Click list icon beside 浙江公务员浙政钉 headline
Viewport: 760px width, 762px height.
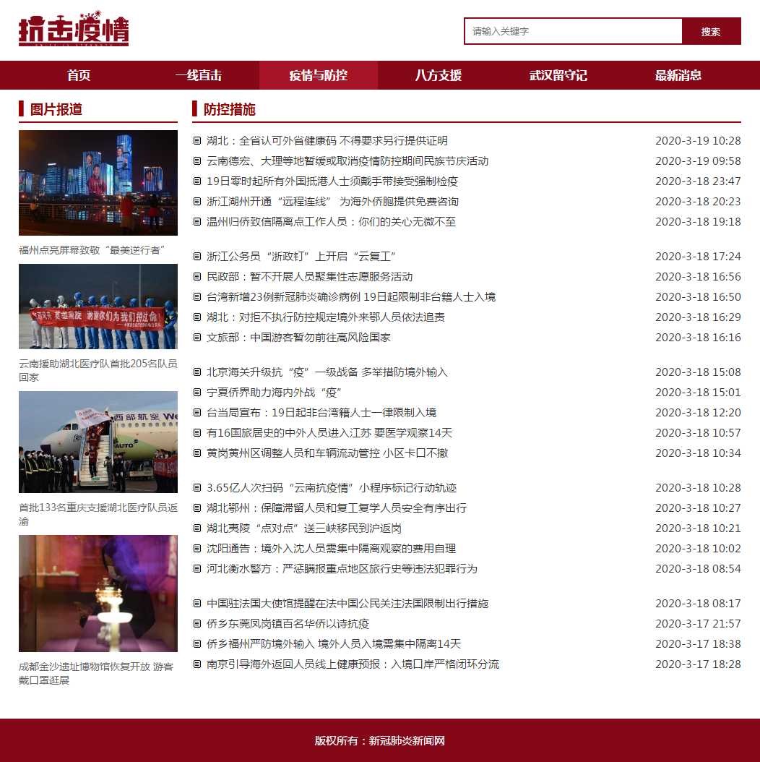[x=197, y=257]
